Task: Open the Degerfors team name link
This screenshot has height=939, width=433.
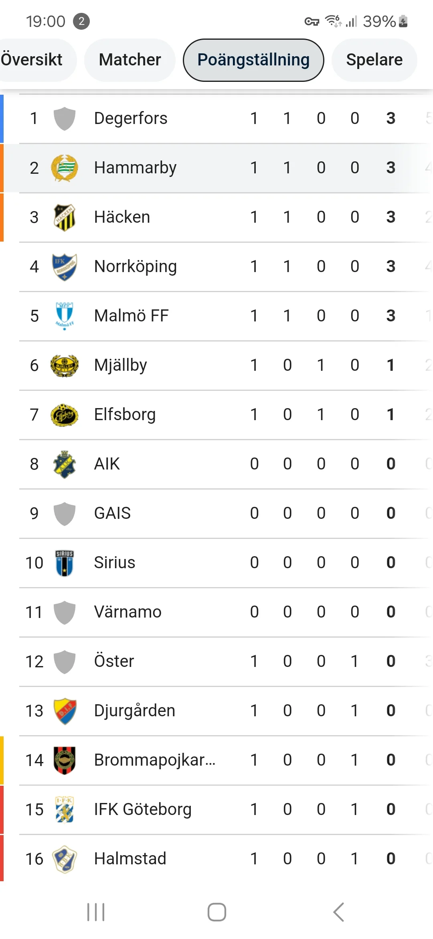Action: point(131,119)
